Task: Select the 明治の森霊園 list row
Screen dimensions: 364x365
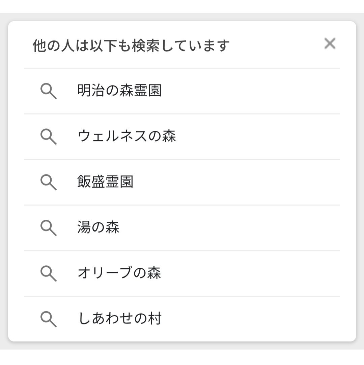Action: (182, 91)
